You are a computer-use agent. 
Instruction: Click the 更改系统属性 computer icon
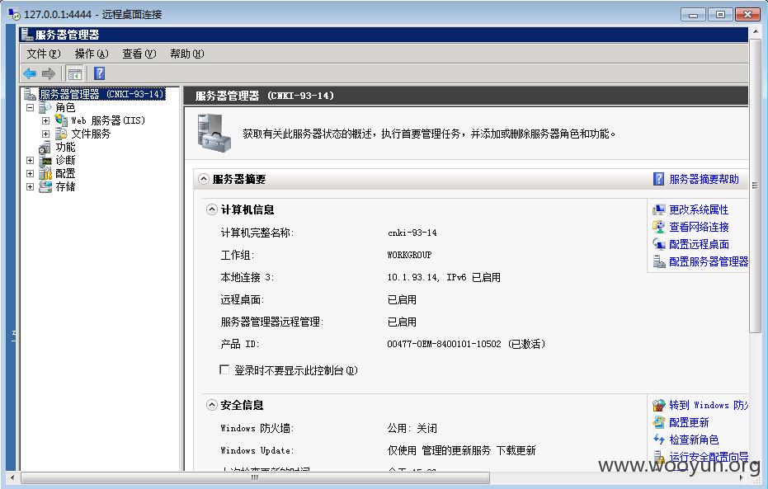(x=659, y=210)
